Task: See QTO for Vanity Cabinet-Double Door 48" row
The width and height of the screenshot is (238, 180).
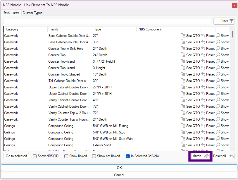Action: pyautogui.click(x=191, y=100)
